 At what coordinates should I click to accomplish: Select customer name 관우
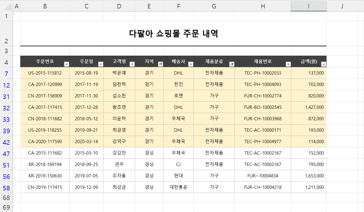[119, 164]
